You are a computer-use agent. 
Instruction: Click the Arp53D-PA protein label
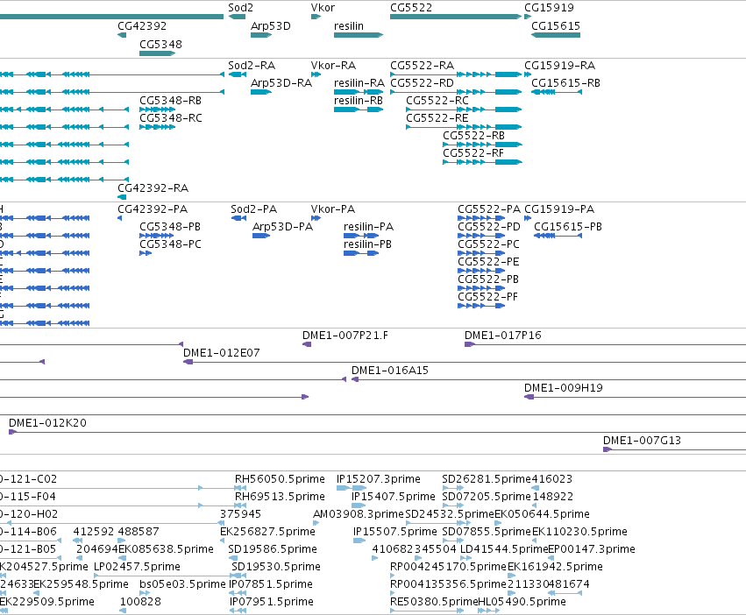point(282,226)
